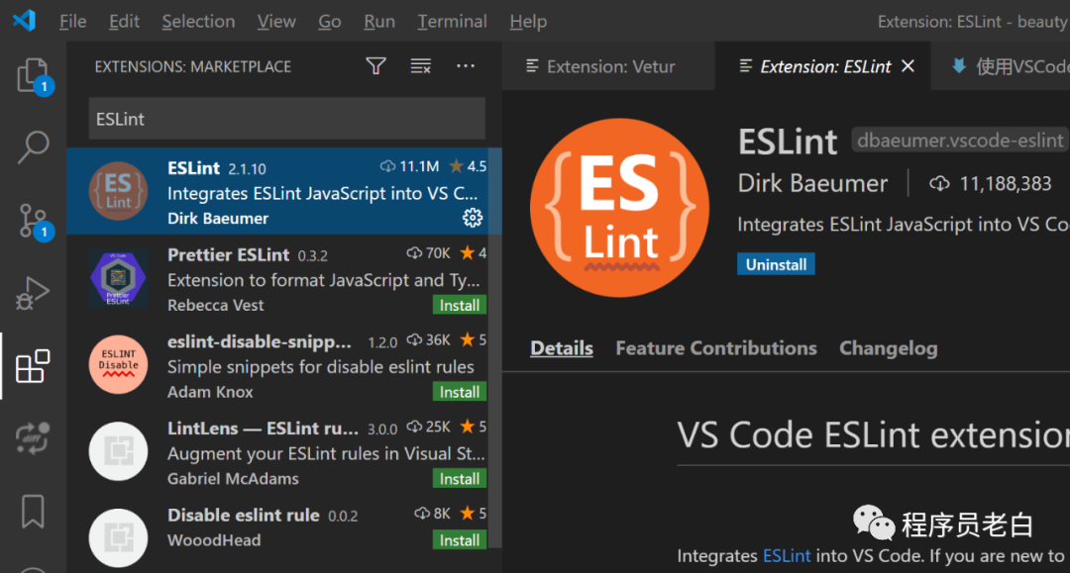Click the ESLint list item icon
Image resolution: width=1070 pixels, height=573 pixels.
[x=118, y=191]
